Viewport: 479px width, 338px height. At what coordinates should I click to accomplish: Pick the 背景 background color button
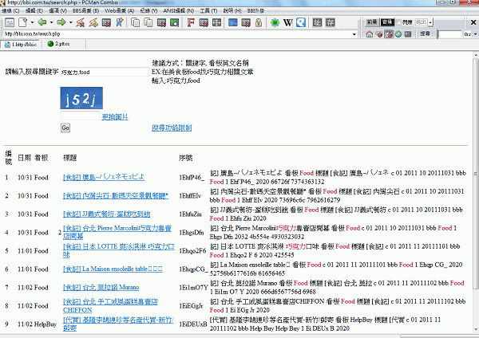pyautogui.click(x=387, y=22)
